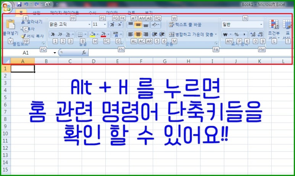The width and height of the screenshot is (295, 176).
Task: Click the insert function fx icon
Action: [84, 53]
